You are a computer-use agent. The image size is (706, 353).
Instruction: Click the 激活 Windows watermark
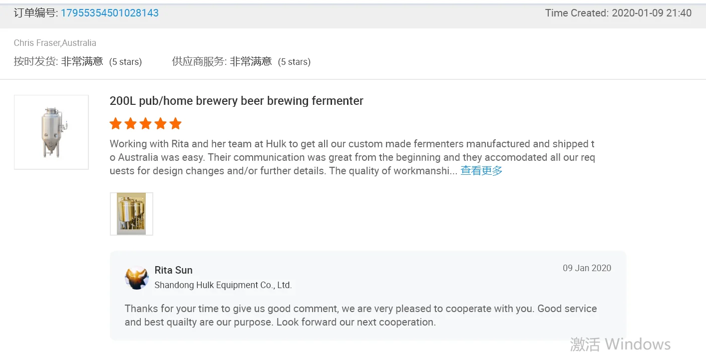(620, 344)
